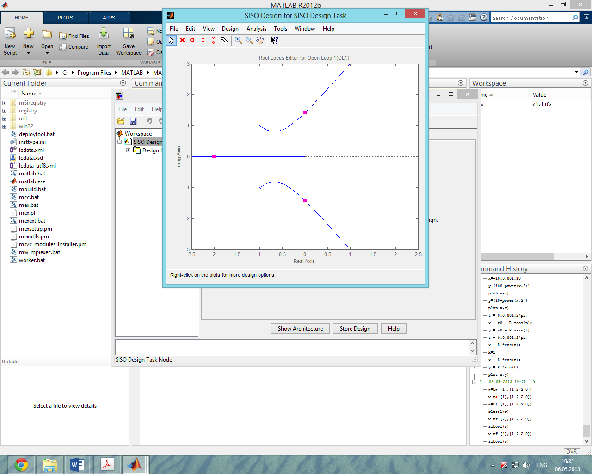Open the Analysis menu in SISO window
This screenshot has width=592, height=474.
[x=256, y=29]
